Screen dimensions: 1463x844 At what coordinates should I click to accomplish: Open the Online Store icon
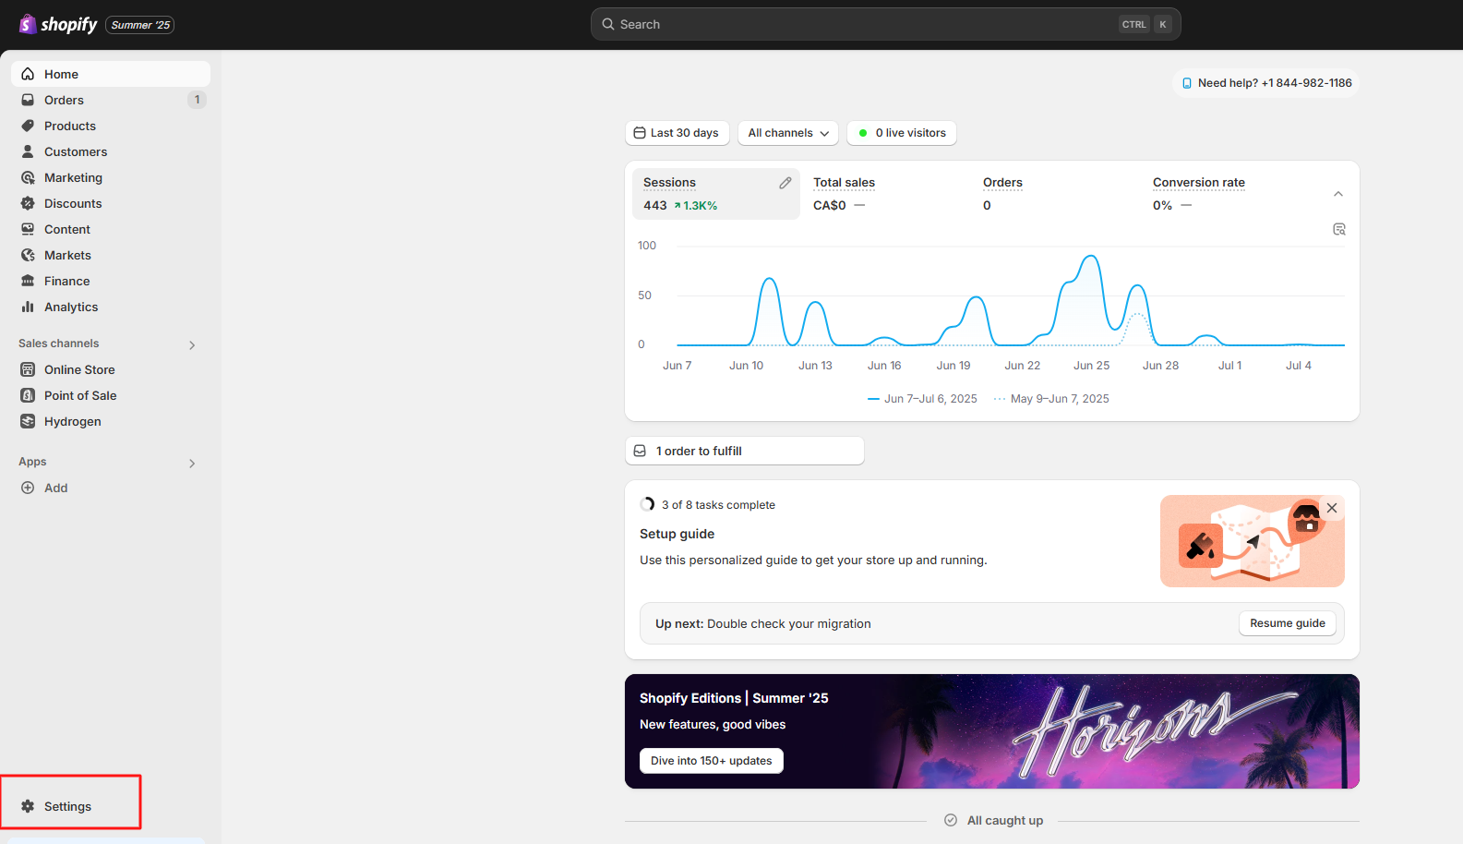28,369
